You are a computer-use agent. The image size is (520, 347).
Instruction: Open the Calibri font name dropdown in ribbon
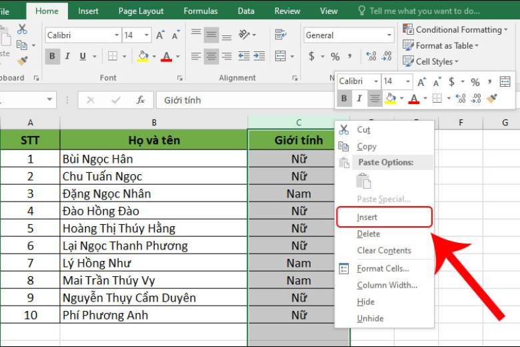(117, 35)
